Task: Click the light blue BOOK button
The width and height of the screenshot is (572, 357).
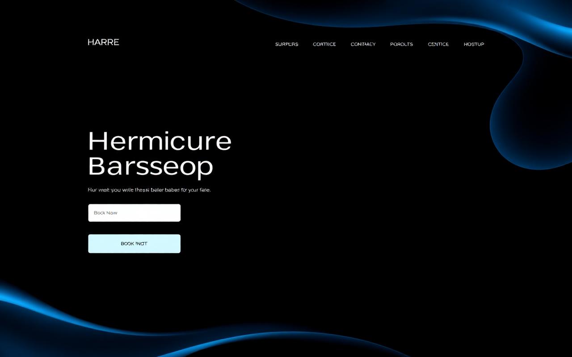Action: [x=134, y=244]
